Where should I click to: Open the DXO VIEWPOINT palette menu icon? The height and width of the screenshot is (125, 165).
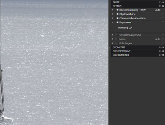point(160,51)
